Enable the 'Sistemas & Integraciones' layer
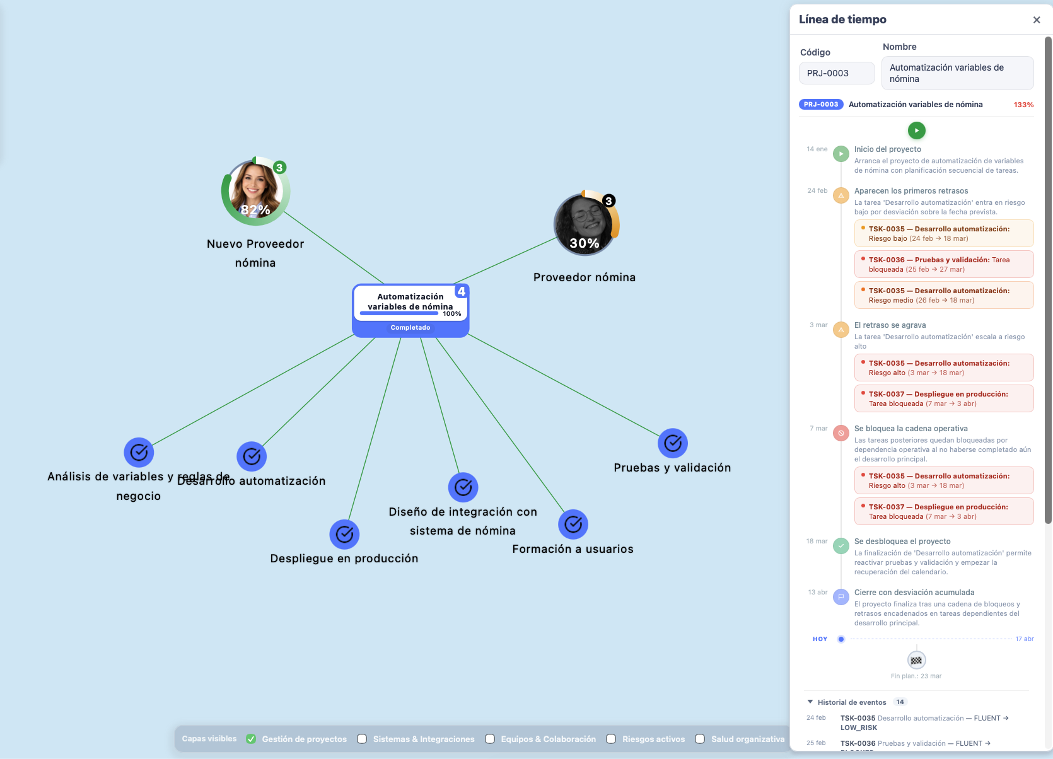1053x759 pixels. pos(362,739)
